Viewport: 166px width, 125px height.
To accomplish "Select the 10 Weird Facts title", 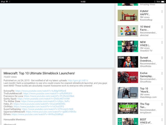I will pyautogui.click(x=145, y=28).
